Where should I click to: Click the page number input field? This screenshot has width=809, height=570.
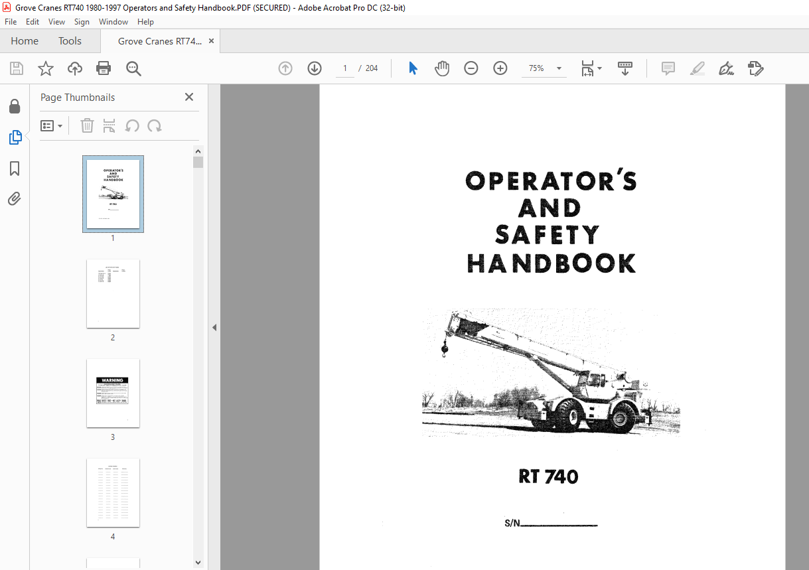345,68
